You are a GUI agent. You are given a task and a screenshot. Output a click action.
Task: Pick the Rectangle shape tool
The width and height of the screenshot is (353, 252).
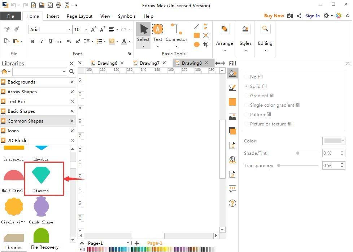click(197, 35)
